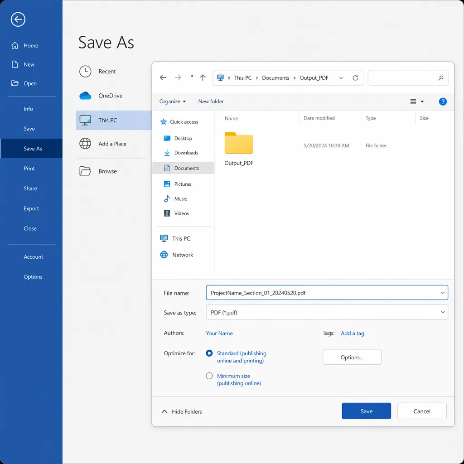Open the view options dropdown arrow
This screenshot has width=464, height=464.
point(422,101)
